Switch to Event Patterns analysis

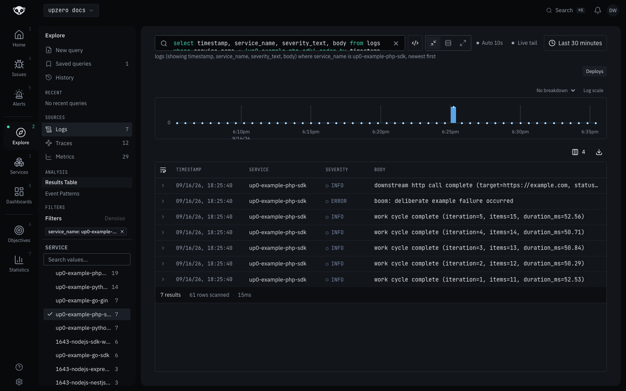pos(87,194)
